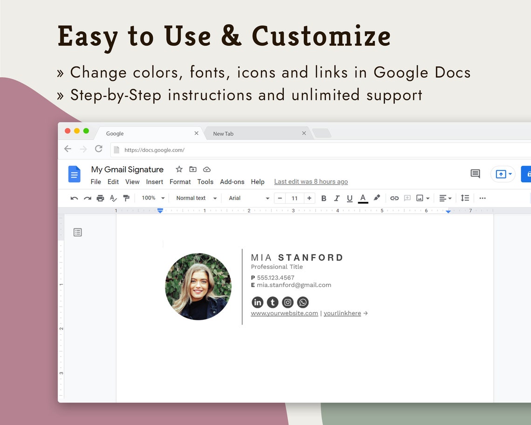This screenshot has height=425, width=531.
Task: Select the Print icon in the toolbar
Action: [x=100, y=198]
